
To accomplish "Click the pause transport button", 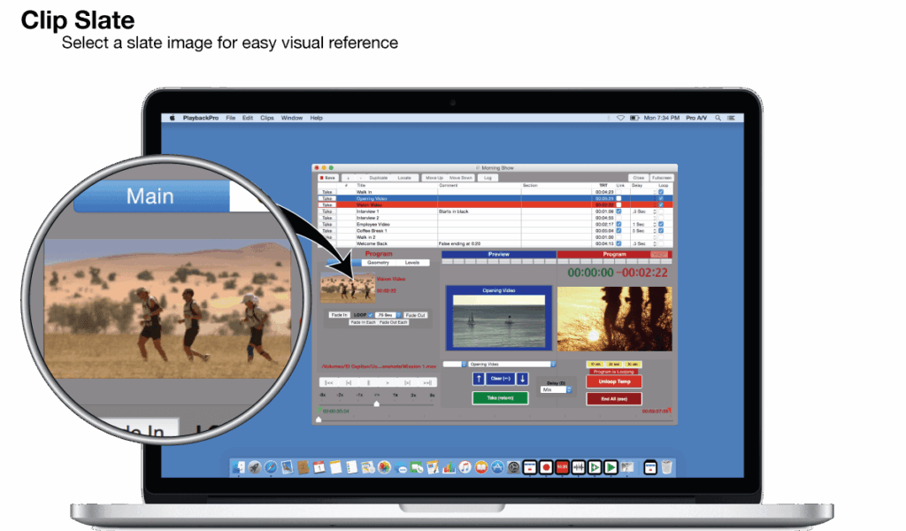I will click(369, 382).
